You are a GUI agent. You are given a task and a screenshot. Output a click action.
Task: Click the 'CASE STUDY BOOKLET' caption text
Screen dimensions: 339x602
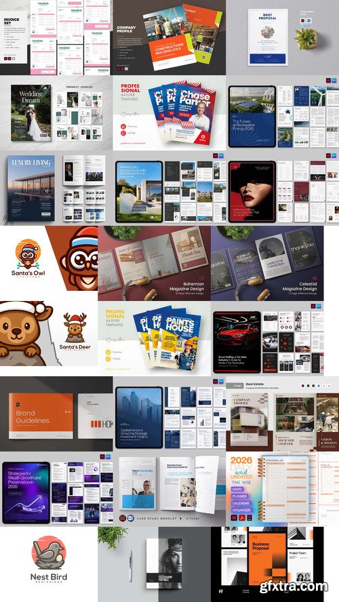[157, 518]
